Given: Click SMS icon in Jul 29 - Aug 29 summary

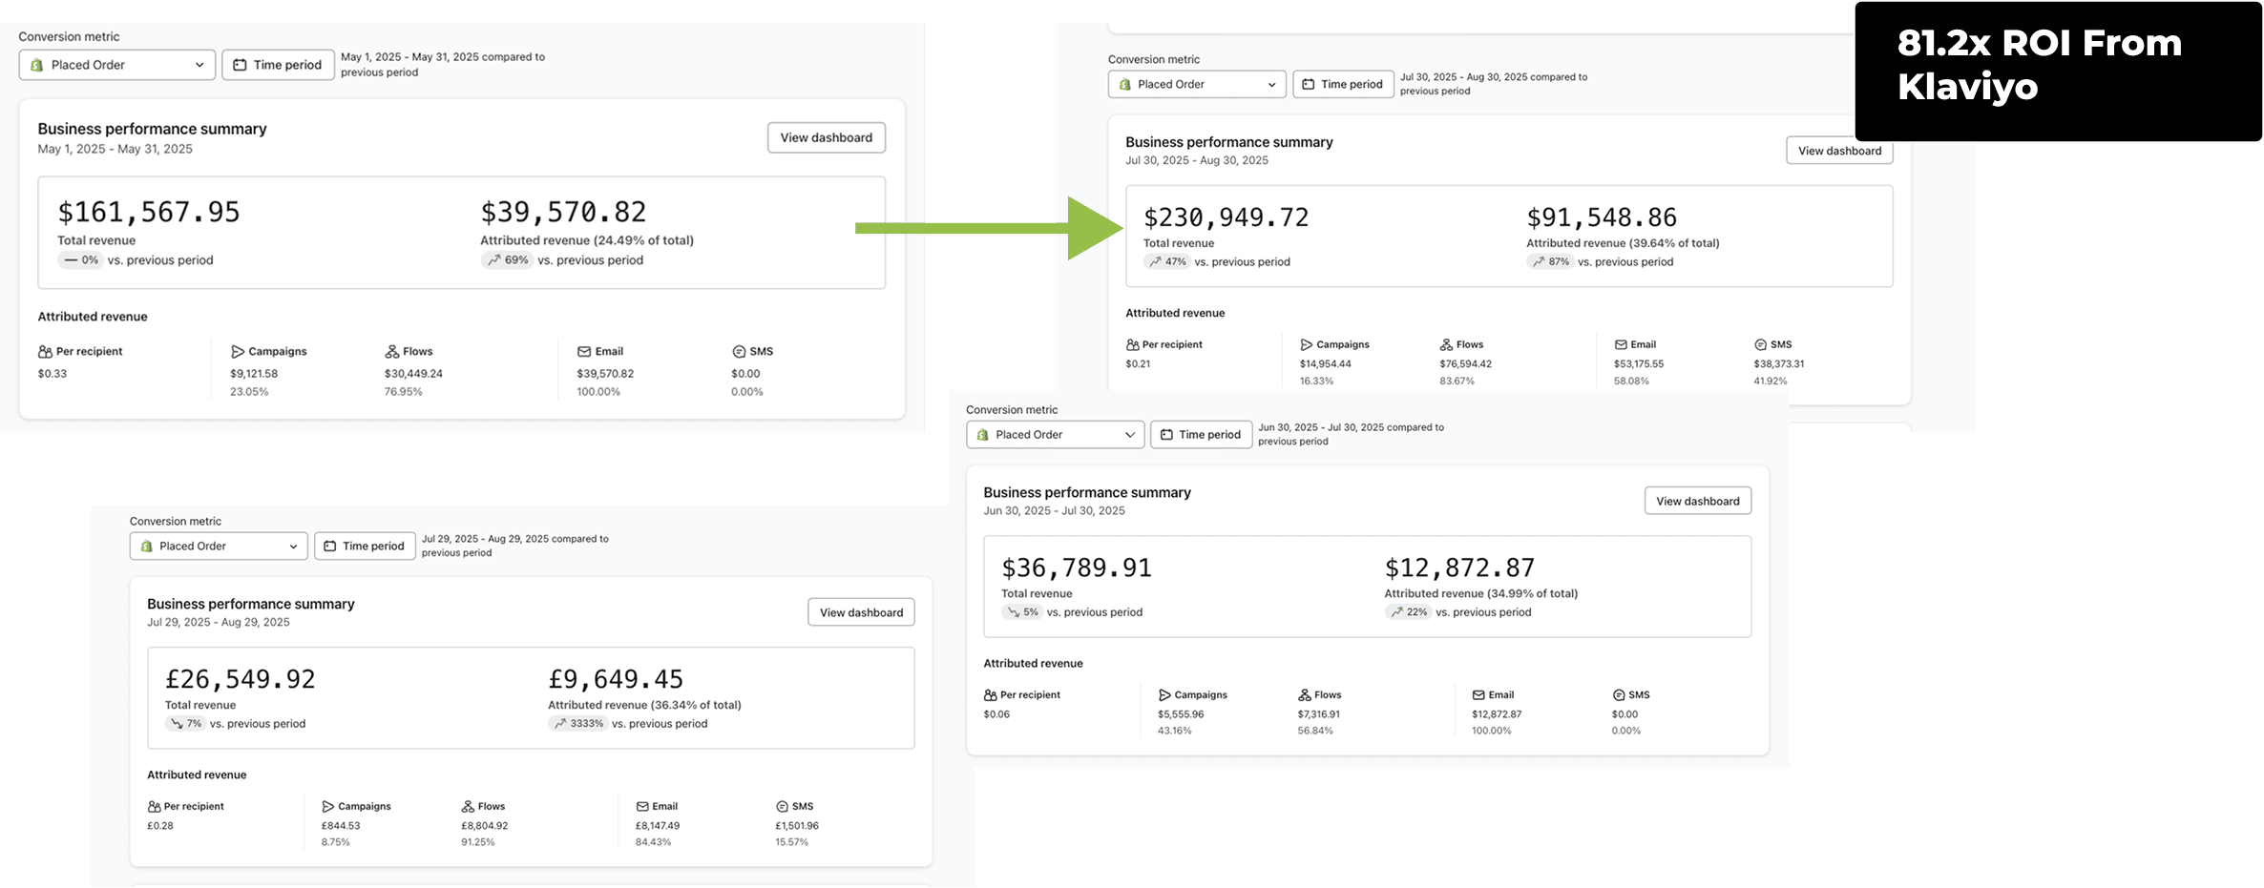Looking at the screenshot, I should (x=783, y=807).
